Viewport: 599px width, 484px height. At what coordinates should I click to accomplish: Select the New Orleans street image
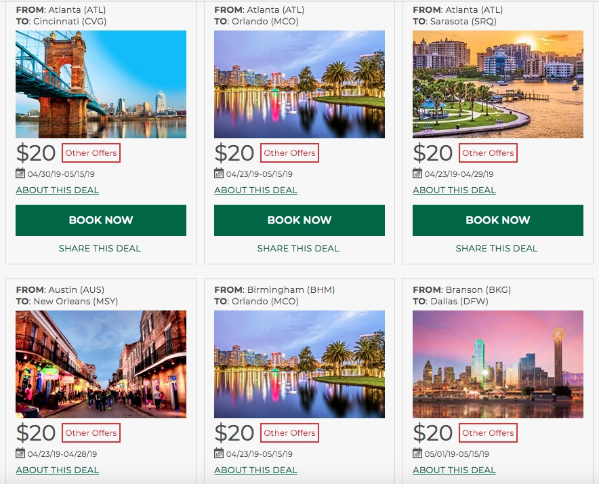pyautogui.click(x=101, y=364)
